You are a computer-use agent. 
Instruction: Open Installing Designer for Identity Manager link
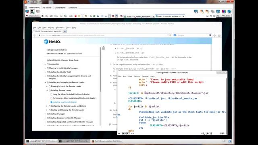point(65,118)
